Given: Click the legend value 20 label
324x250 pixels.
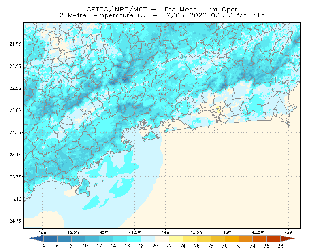Looking at the screenshot, I should (x=155, y=246).
